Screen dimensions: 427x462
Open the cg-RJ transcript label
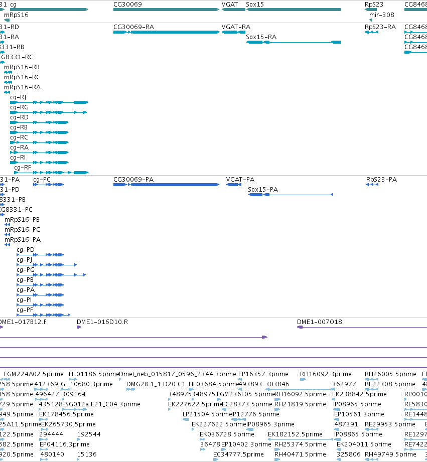click(x=18, y=97)
